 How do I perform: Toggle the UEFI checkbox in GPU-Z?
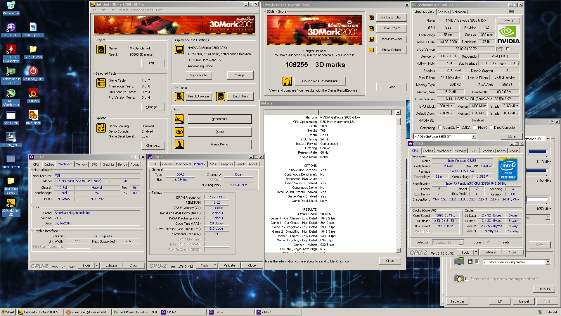(508, 49)
